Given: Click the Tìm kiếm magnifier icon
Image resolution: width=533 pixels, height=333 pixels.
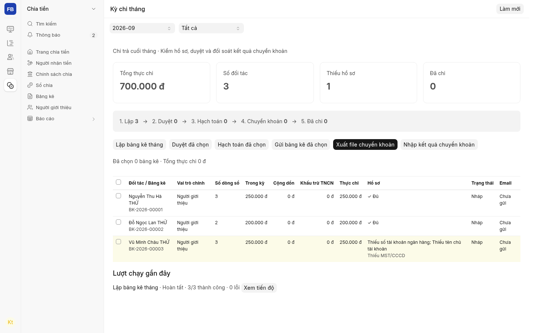Looking at the screenshot, I should click(30, 24).
